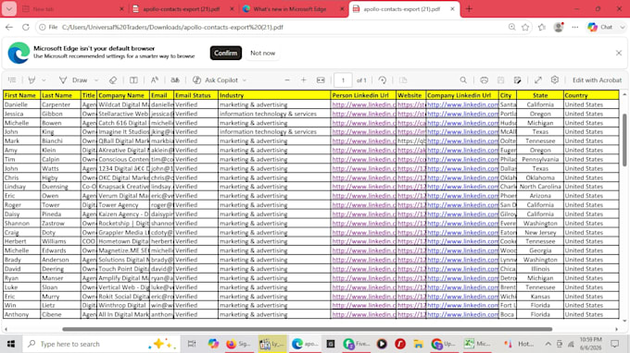Click the page number input field
Image resolution: width=630 pixels, height=353 pixels.
(343, 80)
